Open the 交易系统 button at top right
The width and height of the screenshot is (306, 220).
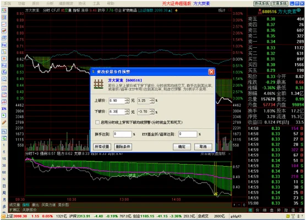click(280, 3)
